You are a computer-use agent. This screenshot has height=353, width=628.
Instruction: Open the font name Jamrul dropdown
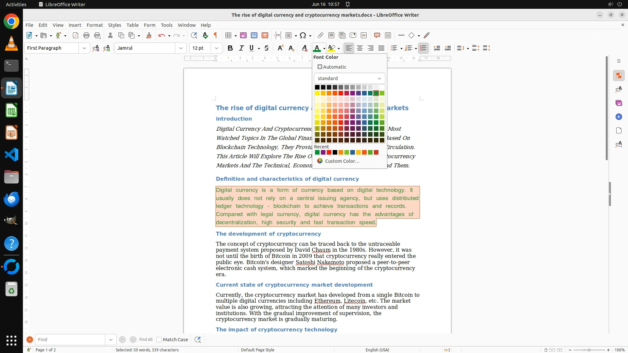click(181, 48)
